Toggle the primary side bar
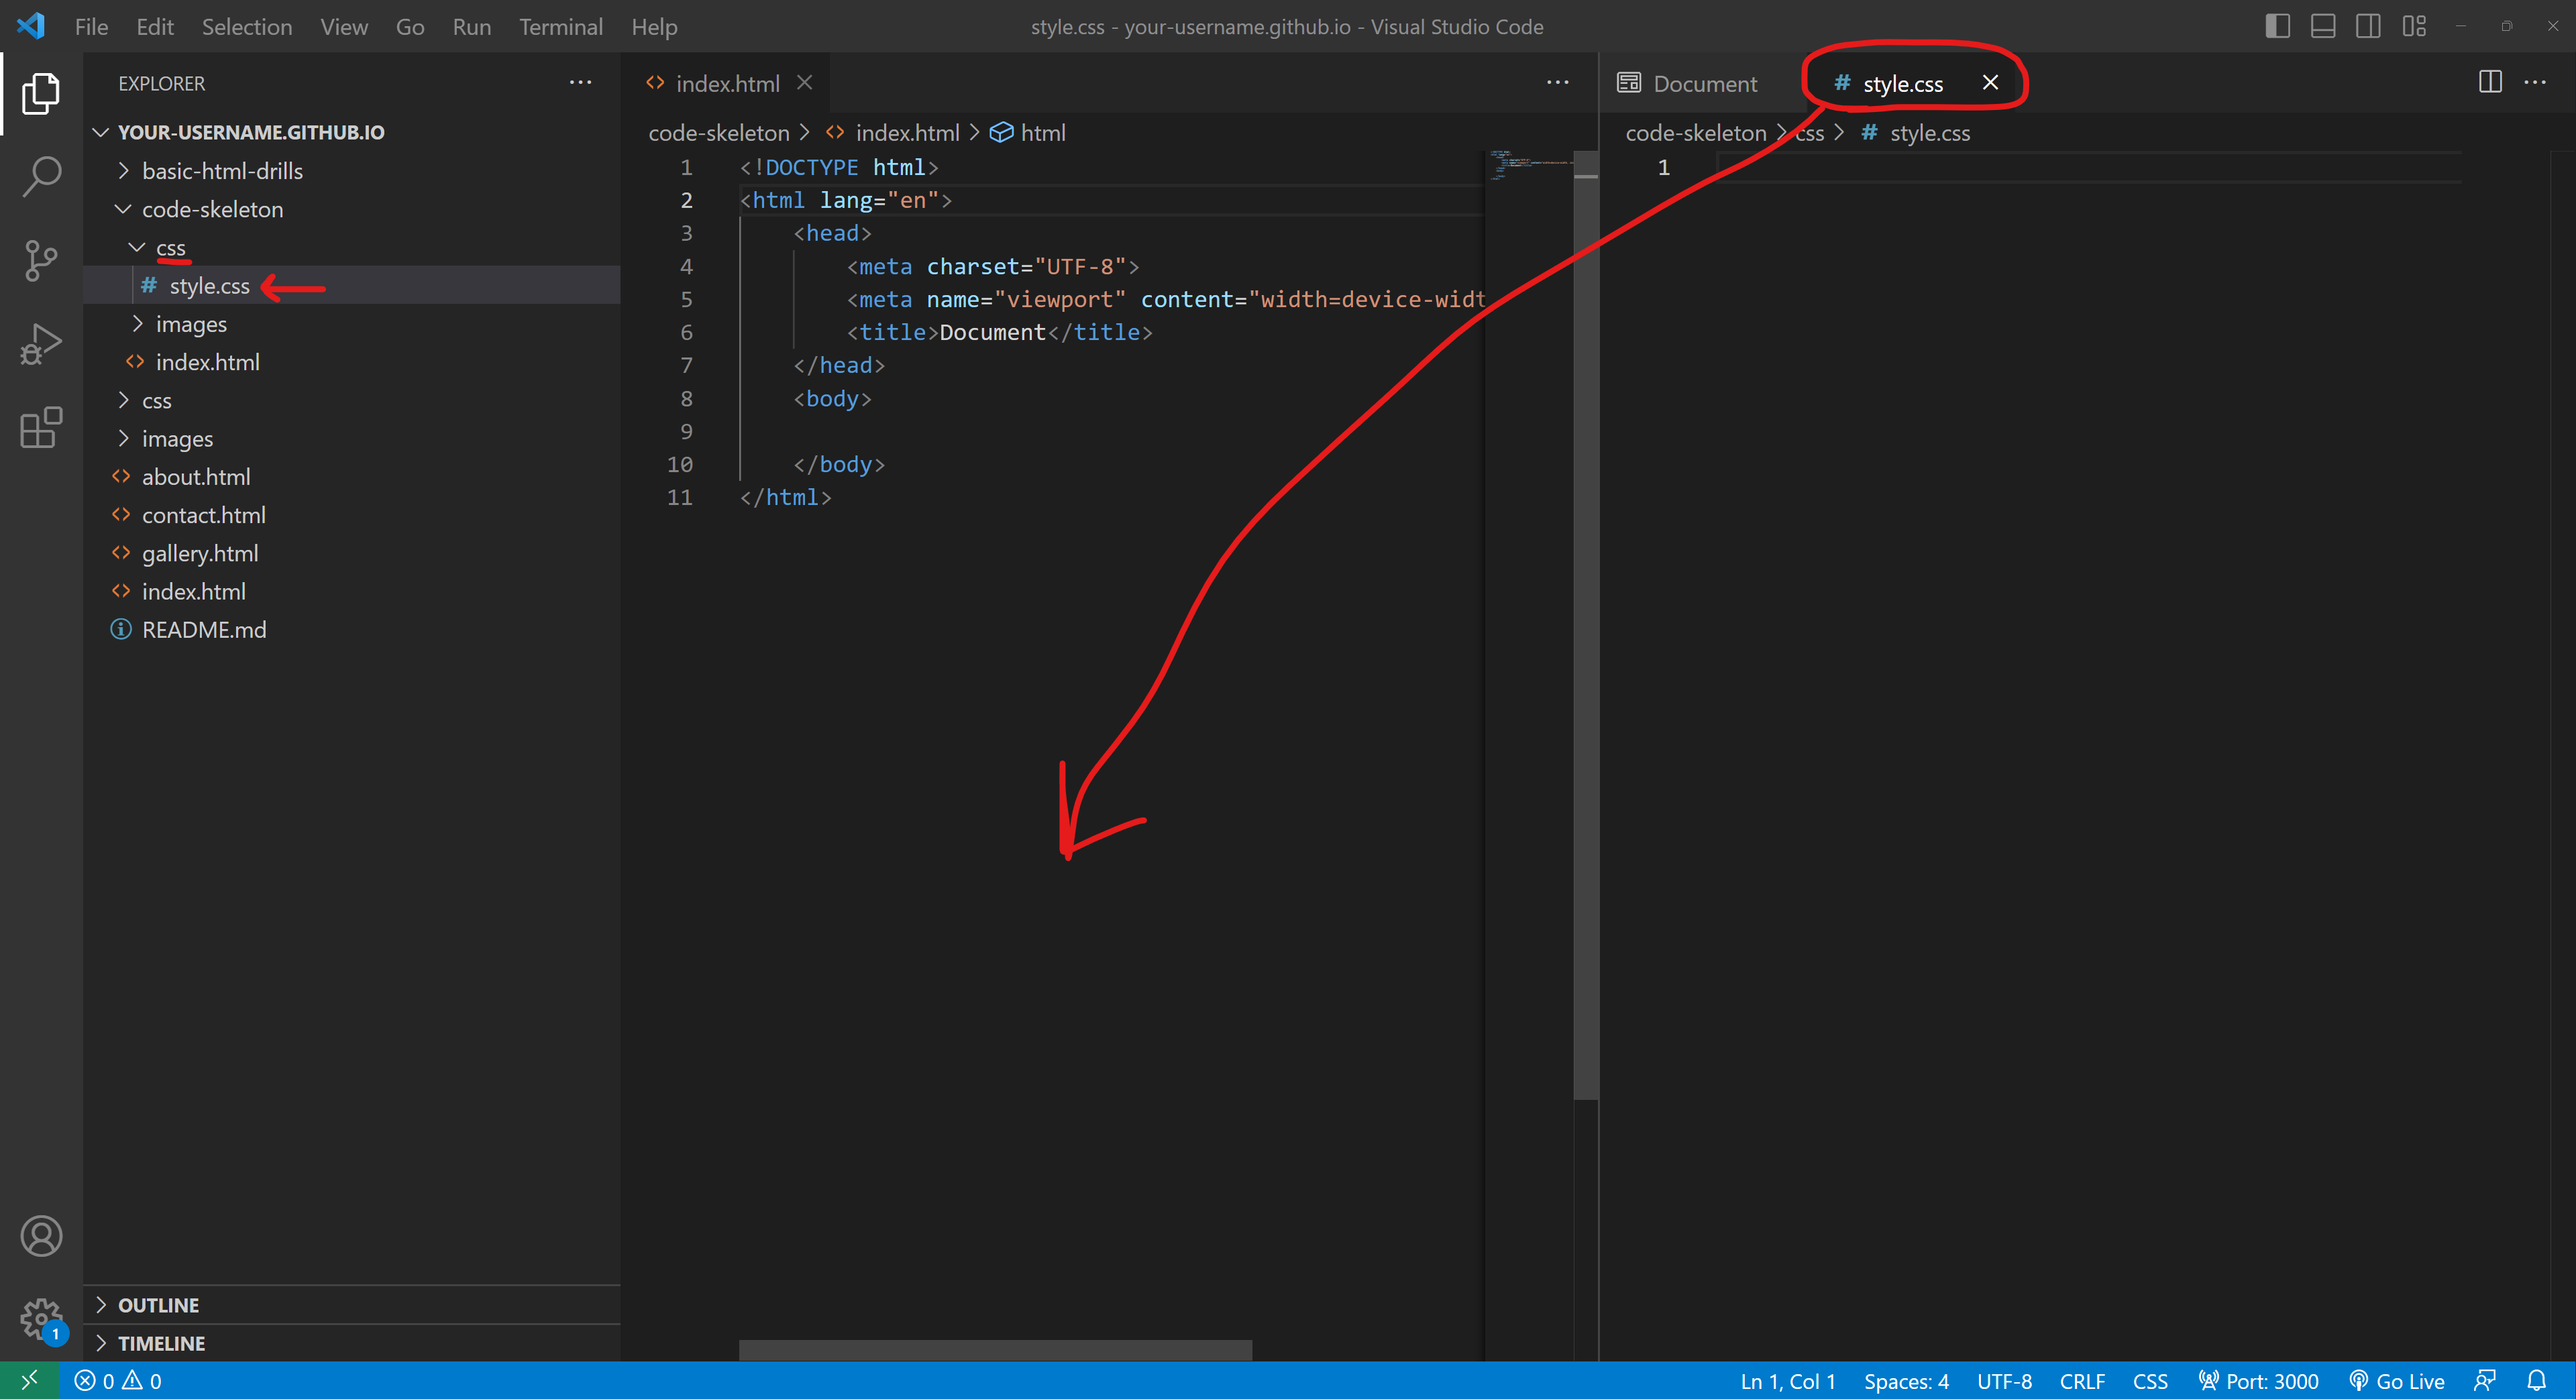This screenshot has width=2576, height=1399. point(2277,26)
